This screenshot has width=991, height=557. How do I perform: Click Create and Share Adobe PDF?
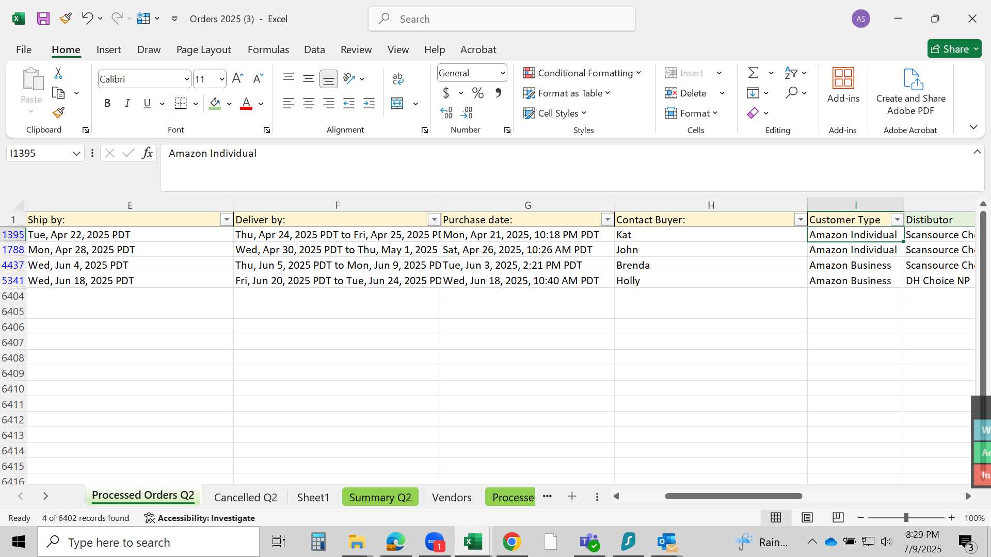tap(911, 91)
